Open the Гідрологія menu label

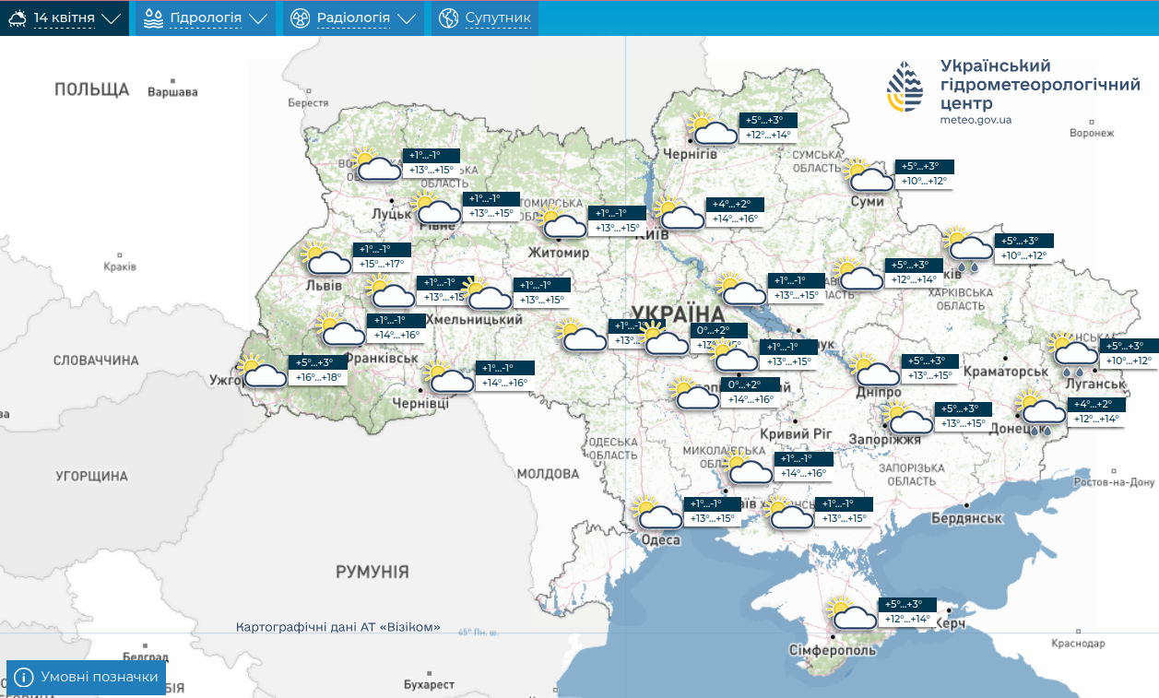pyautogui.click(x=206, y=18)
